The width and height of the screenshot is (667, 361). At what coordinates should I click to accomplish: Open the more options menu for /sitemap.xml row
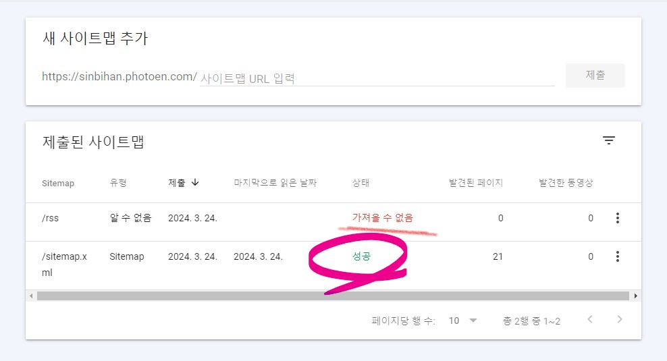coord(617,256)
